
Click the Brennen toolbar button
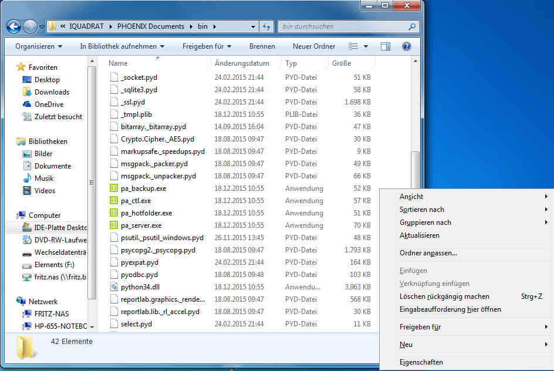click(262, 46)
